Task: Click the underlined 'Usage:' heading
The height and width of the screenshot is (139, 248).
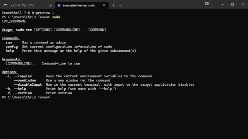Action: [8, 30]
